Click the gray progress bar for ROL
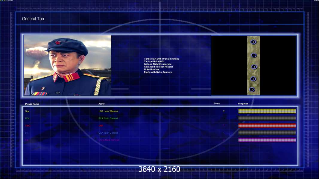Viewport: 319px width, 179px height. 267,118
